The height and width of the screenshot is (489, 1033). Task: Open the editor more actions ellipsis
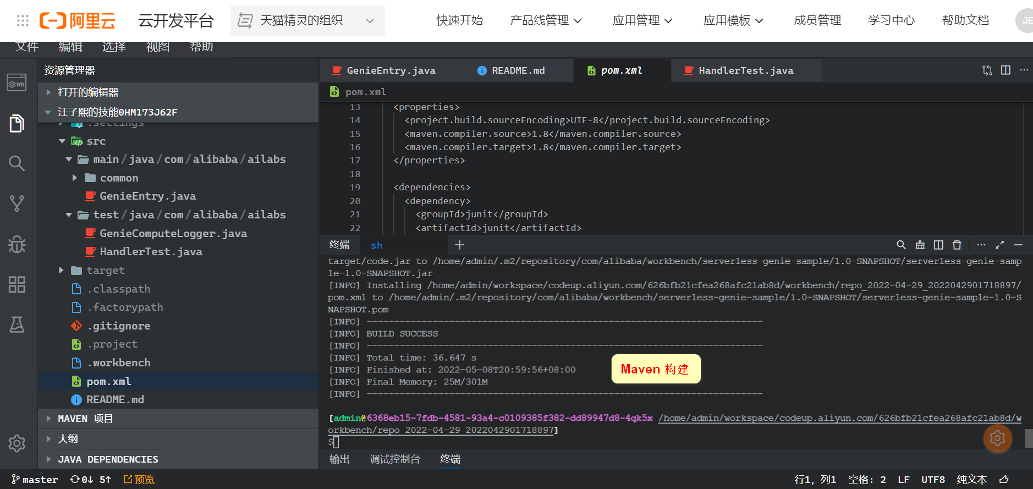click(x=1024, y=70)
